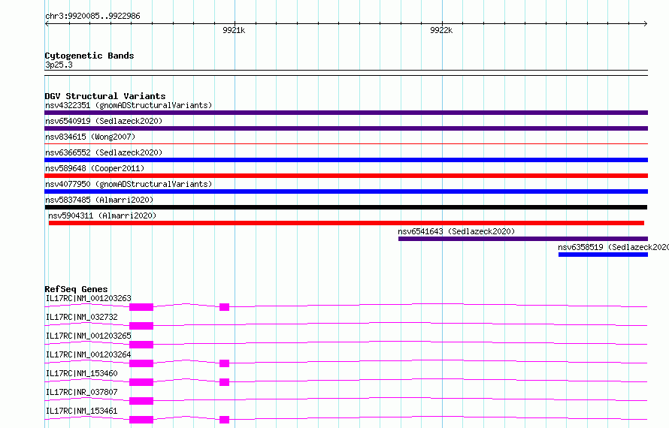The width and height of the screenshot is (669, 428).
Task: Select the red nsv5904311 (Almarri2020) bar
Action: (x=347, y=223)
